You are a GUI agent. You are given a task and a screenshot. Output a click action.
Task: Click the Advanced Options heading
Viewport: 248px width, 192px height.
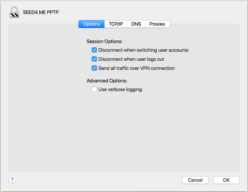click(x=107, y=81)
